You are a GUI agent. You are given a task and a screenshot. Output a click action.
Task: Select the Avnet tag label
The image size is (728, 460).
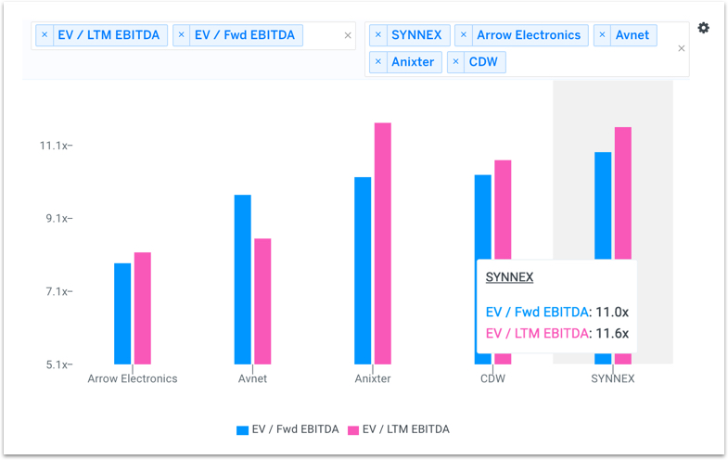point(632,35)
